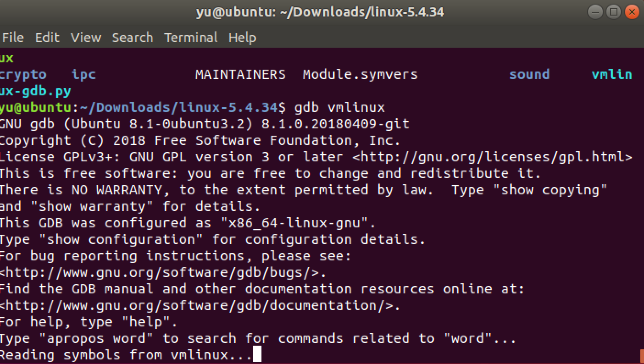Click the Module.symvers file name
The width and height of the screenshot is (644, 364).
point(360,74)
